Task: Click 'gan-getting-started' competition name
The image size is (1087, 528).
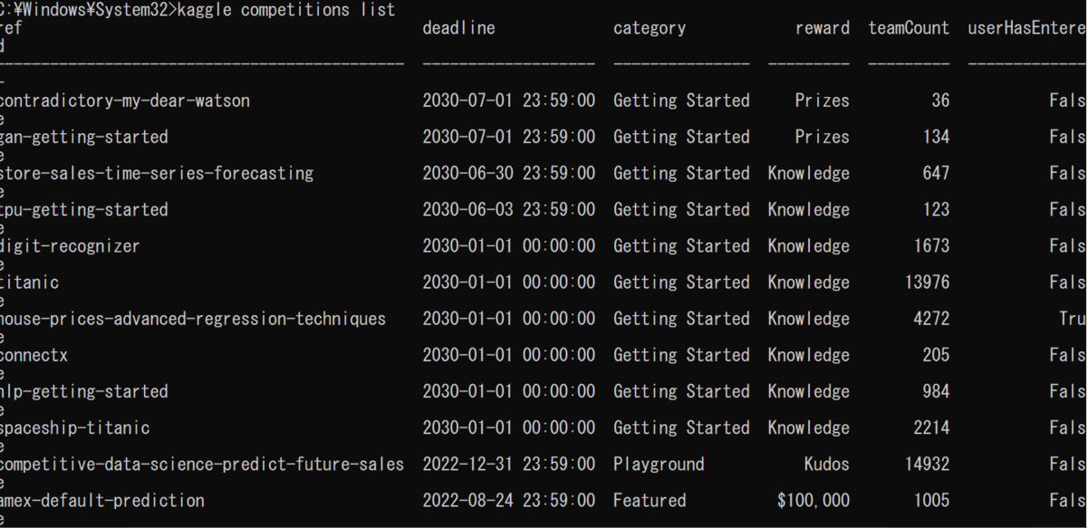Action: pyautogui.click(x=84, y=137)
